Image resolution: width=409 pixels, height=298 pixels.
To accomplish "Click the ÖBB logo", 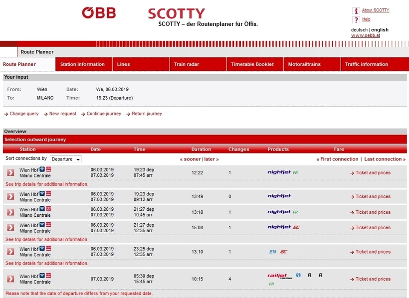I will click(99, 13).
